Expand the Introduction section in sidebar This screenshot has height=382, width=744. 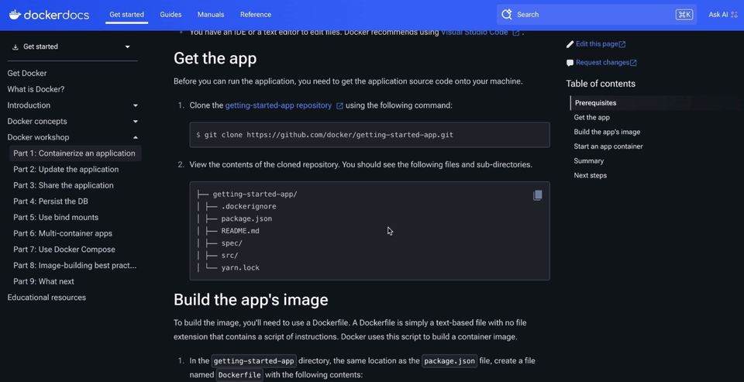[135, 105]
